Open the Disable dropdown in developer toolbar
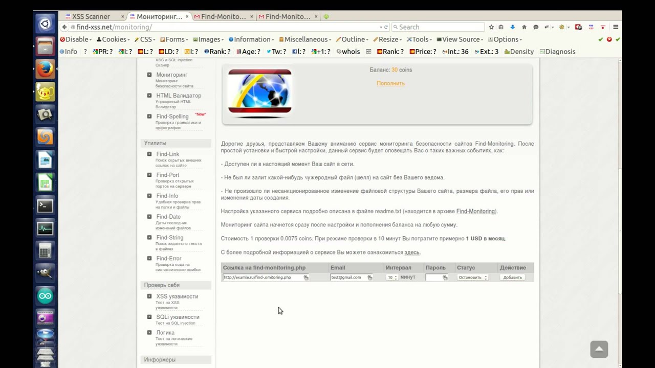This screenshot has width=655, height=368. point(76,39)
